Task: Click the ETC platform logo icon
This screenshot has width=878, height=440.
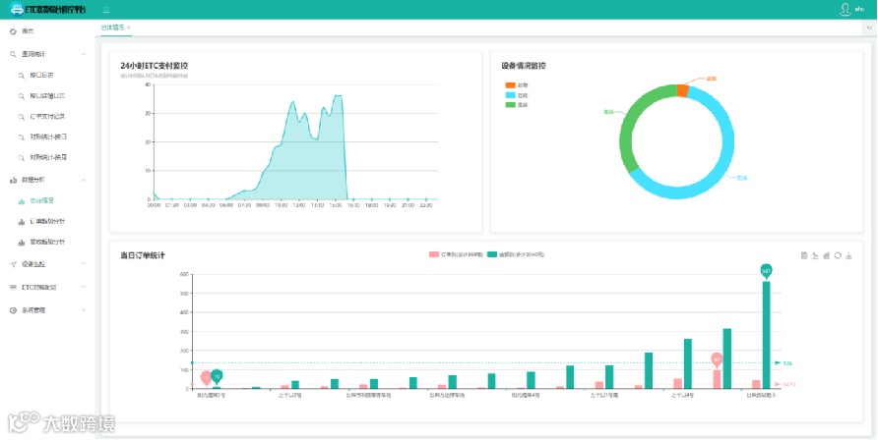Action: click(x=17, y=9)
